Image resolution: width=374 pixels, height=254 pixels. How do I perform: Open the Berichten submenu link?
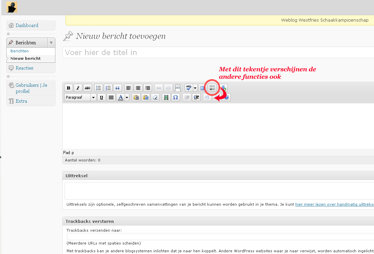[20, 51]
